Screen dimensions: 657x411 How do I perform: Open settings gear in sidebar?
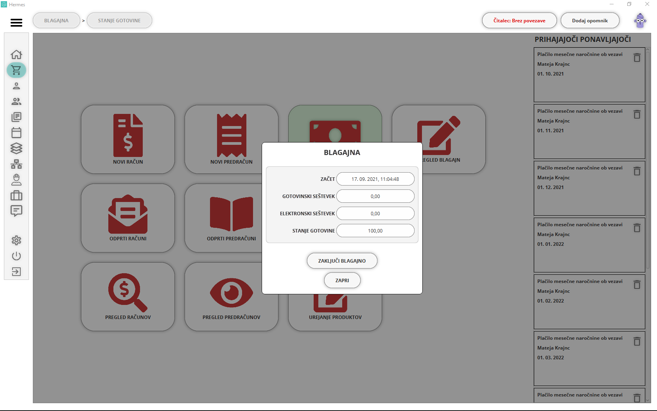tap(16, 240)
